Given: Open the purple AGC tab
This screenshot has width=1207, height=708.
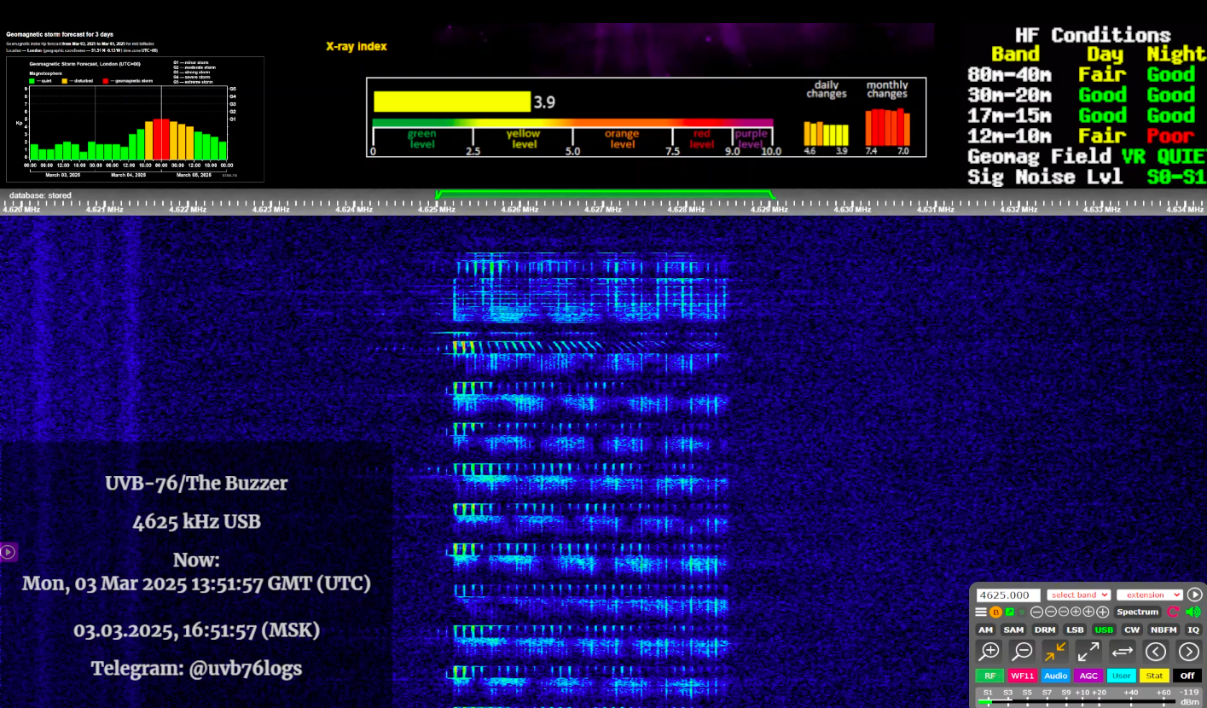Looking at the screenshot, I should pyautogui.click(x=1088, y=676).
